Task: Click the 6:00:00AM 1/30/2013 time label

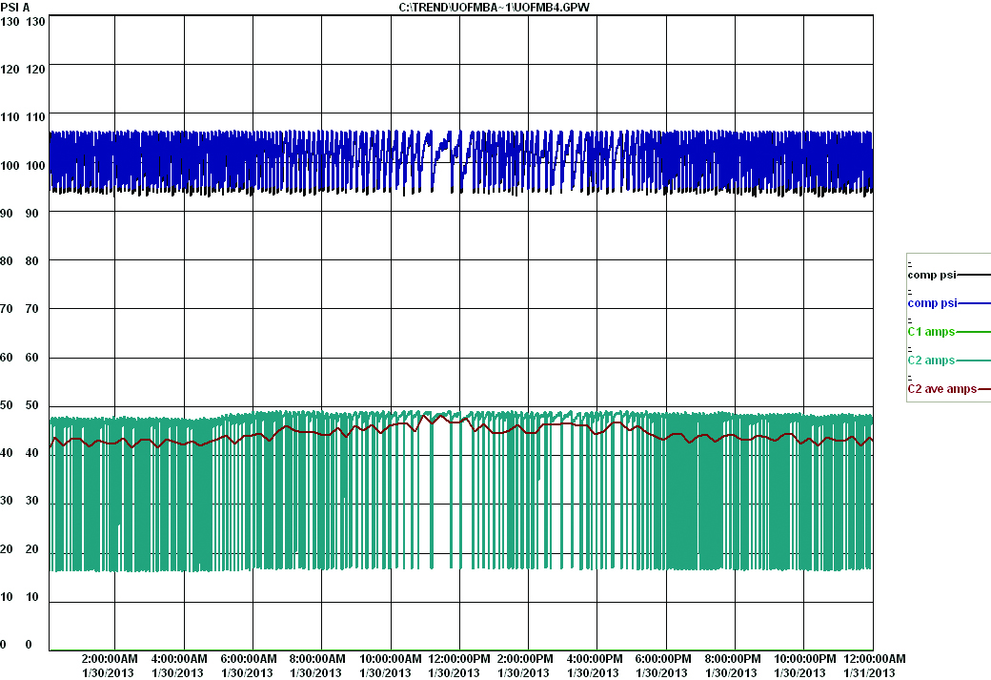Action: click(x=248, y=666)
